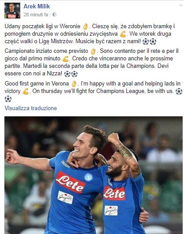Expand the post options chevron

click(x=181, y=5)
